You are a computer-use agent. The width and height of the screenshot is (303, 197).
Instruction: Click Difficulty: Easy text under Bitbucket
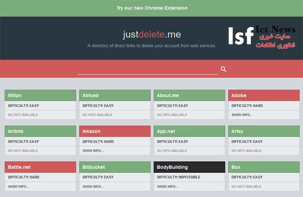click(98, 177)
